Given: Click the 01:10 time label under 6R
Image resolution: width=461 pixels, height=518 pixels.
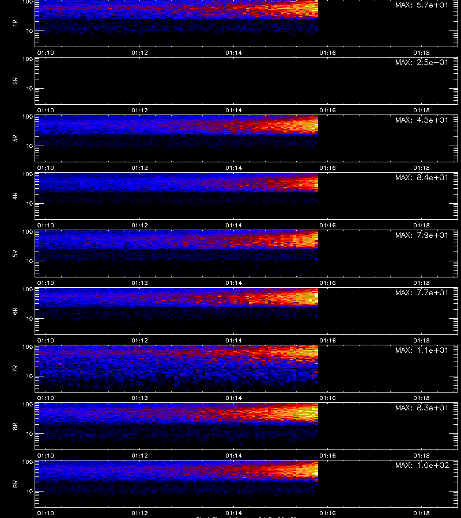Looking at the screenshot, I should point(46,340).
